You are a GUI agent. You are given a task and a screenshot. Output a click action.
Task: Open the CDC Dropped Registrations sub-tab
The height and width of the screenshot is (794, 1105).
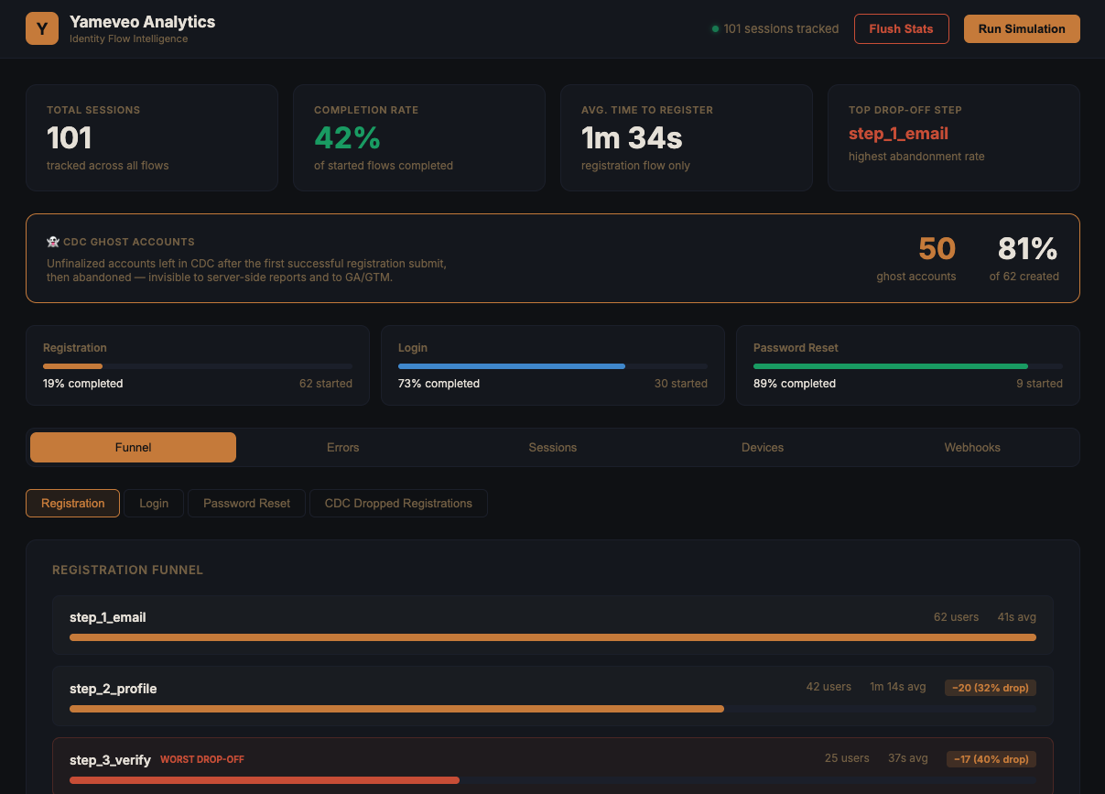point(398,504)
